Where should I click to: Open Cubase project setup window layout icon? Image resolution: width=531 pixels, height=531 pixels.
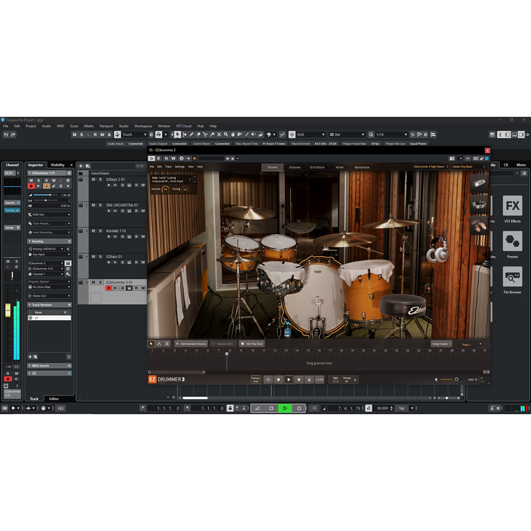(492, 134)
